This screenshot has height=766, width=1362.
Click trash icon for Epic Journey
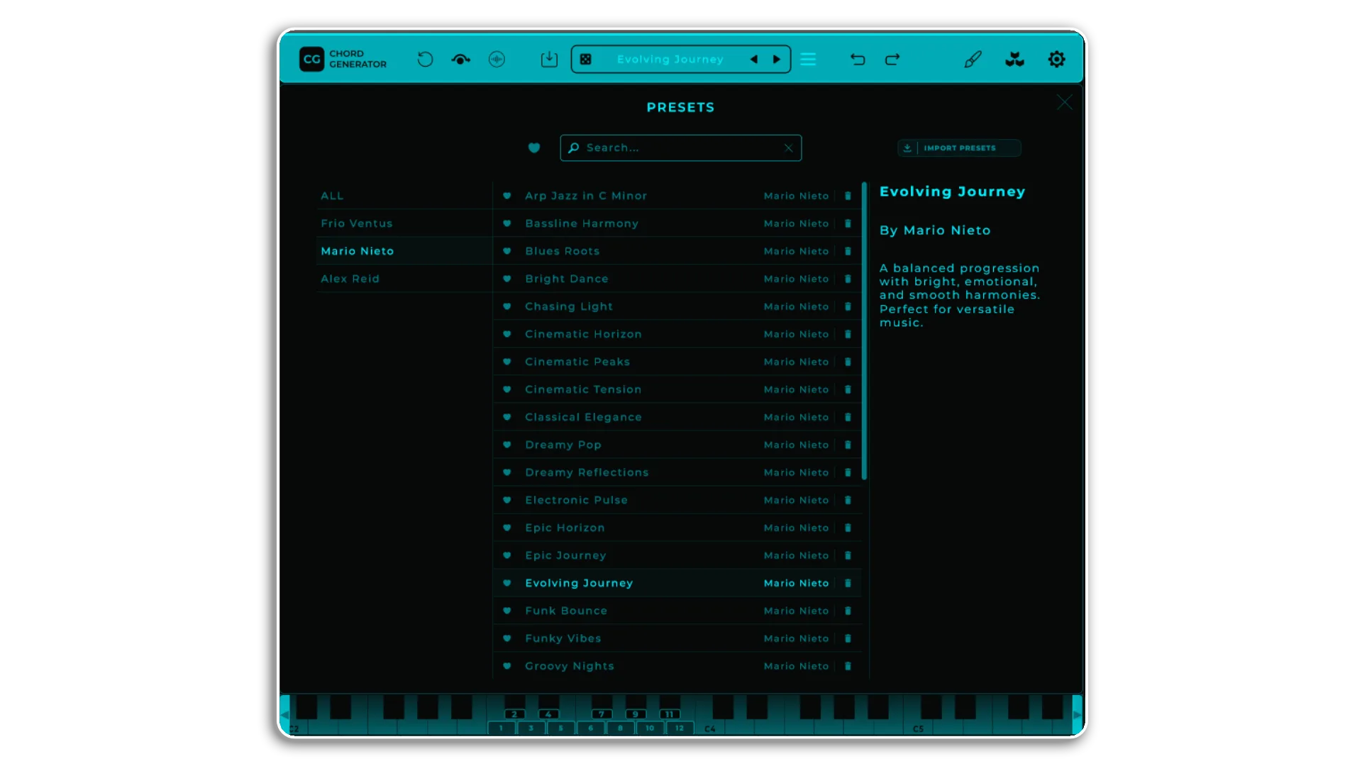[x=848, y=555]
